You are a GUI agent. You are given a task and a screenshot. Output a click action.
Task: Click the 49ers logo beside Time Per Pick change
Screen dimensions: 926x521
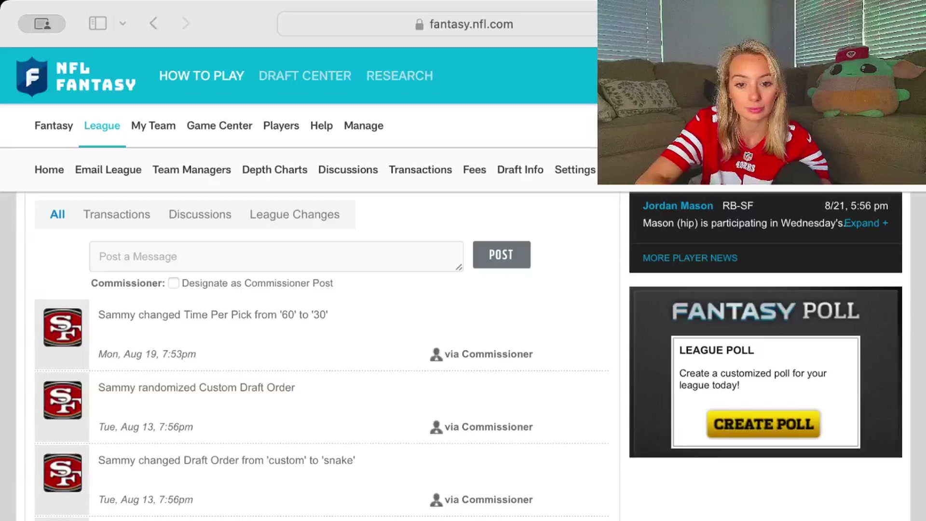(x=63, y=328)
